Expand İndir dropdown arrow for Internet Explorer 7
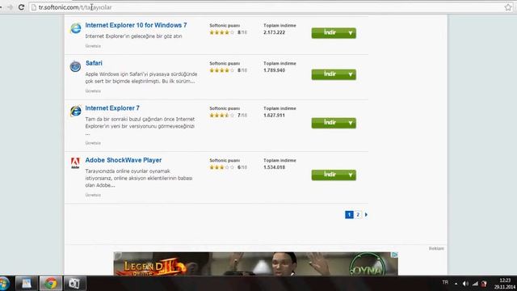This screenshot has height=291, width=517. click(x=350, y=123)
